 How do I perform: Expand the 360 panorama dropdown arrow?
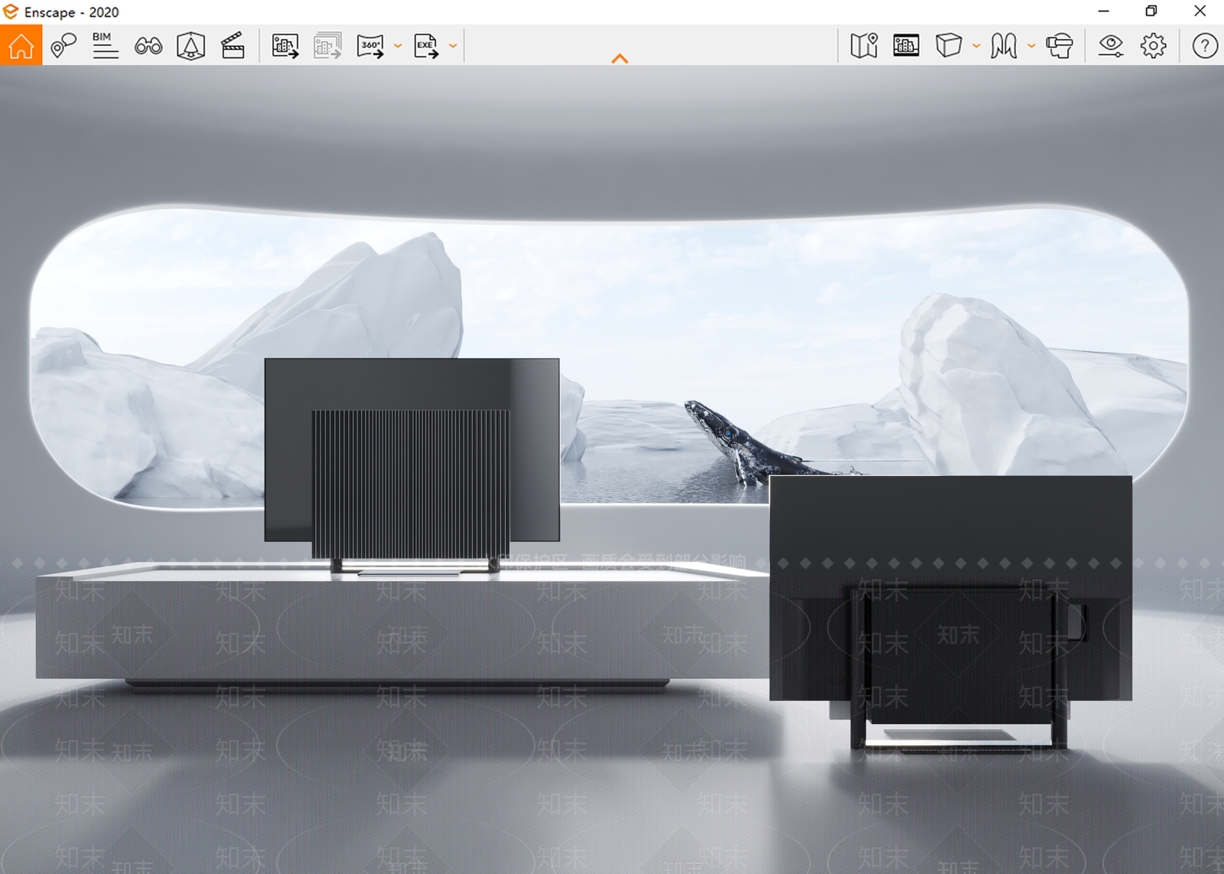pos(398,46)
